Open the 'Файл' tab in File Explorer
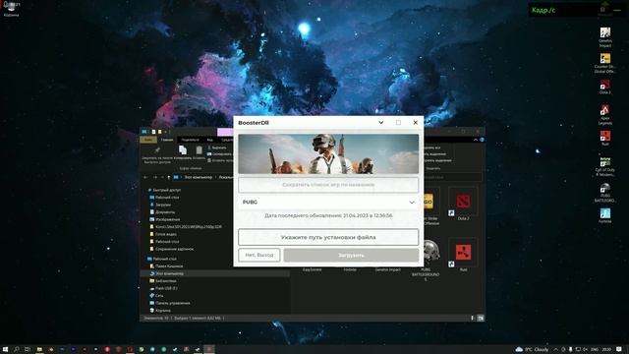This screenshot has width=629, height=354. [148, 140]
